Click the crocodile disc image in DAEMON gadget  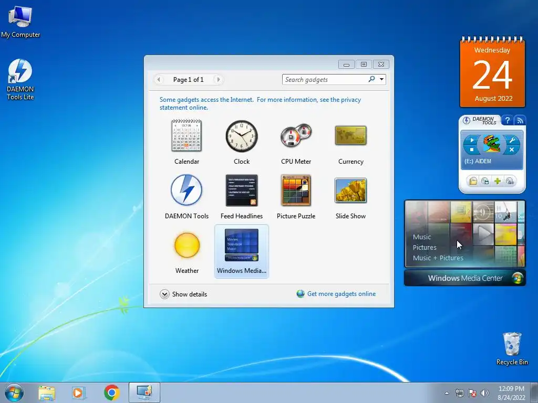pyautogui.click(x=492, y=144)
